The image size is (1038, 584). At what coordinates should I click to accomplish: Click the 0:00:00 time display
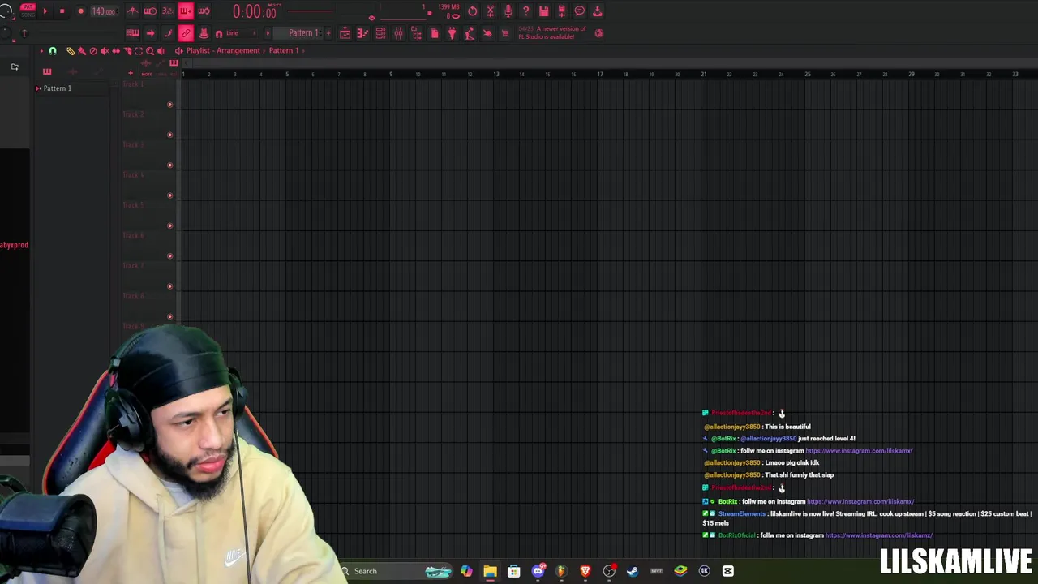coord(255,11)
